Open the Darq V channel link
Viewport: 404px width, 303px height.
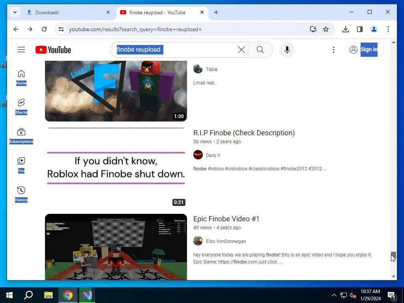pyautogui.click(x=213, y=155)
